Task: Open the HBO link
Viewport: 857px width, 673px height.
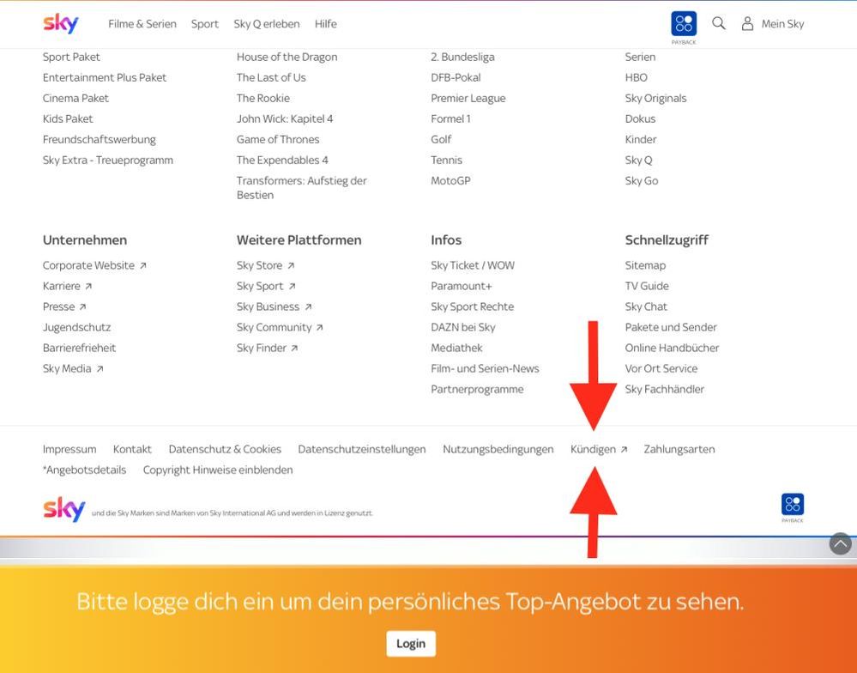Action: [637, 77]
